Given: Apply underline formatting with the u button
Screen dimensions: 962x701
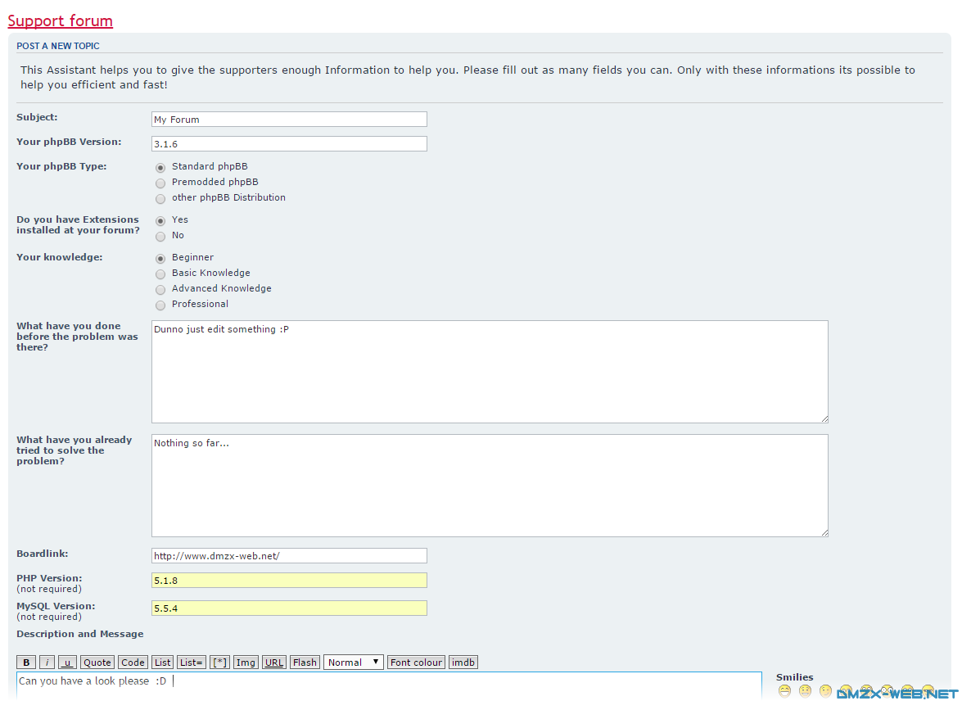Looking at the screenshot, I should pyautogui.click(x=66, y=662).
